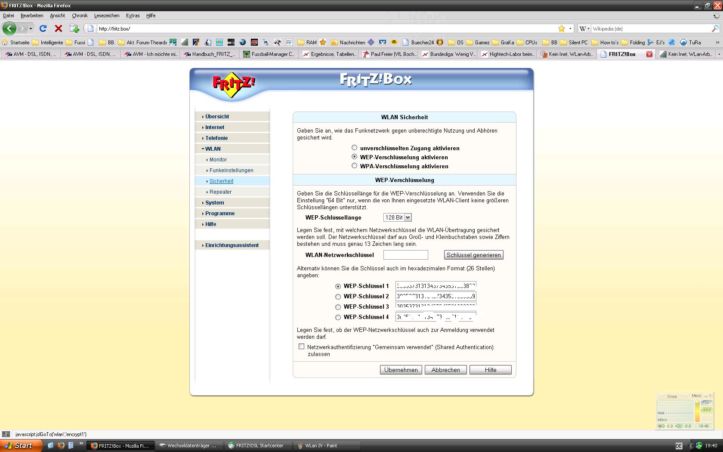Collapse the WLAN menu section

[x=233, y=149]
